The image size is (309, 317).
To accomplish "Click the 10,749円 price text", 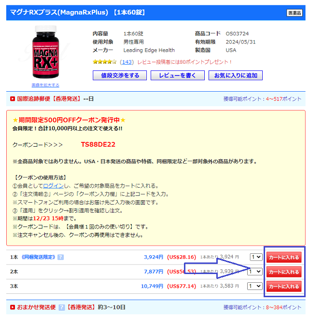I will [152, 286].
